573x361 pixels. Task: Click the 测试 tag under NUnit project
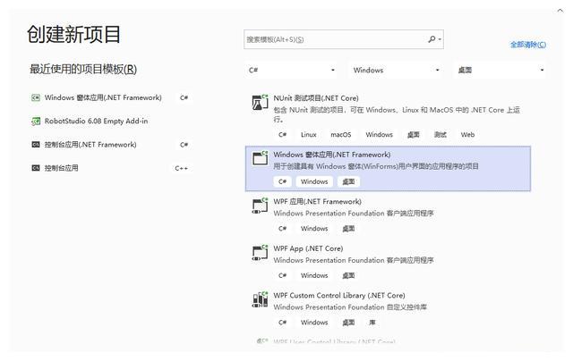[x=440, y=135]
